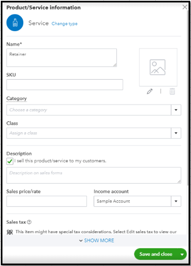
Task: Open the Income account dropdown arrow
Action: (176, 201)
